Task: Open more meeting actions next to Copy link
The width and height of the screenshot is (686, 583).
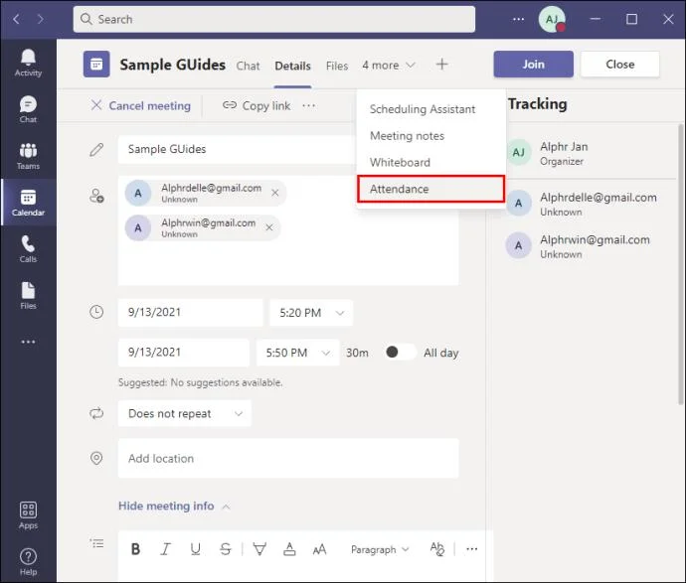Action: (x=309, y=105)
